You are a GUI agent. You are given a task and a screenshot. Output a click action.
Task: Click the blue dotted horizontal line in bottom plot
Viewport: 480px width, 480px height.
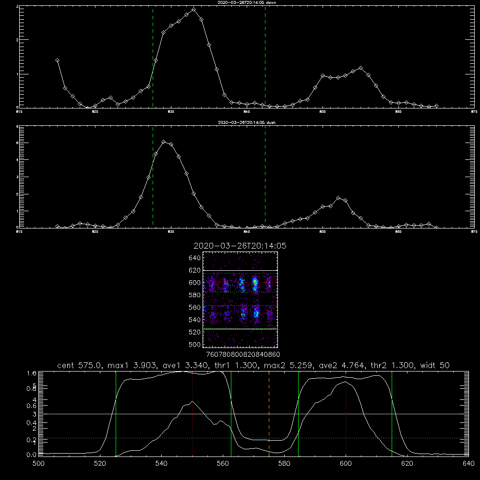point(253,438)
